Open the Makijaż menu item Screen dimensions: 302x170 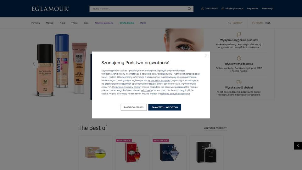coord(50,23)
